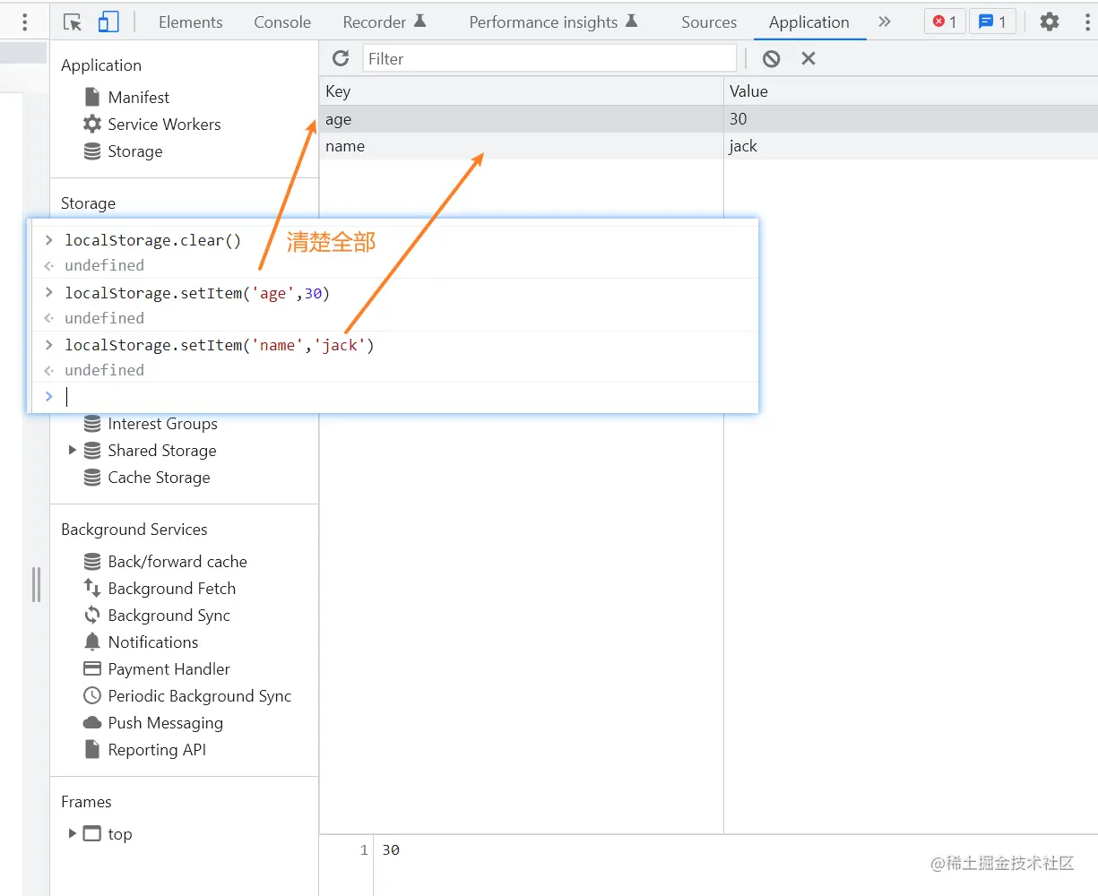Open Background Fetch service
Image resolution: width=1098 pixels, height=896 pixels.
(x=172, y=589)
